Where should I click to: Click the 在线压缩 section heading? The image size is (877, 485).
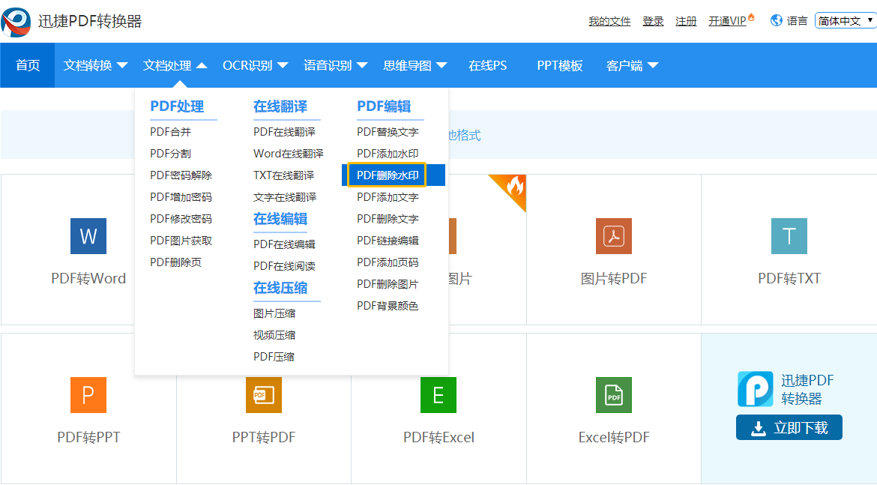pos(280,288)
